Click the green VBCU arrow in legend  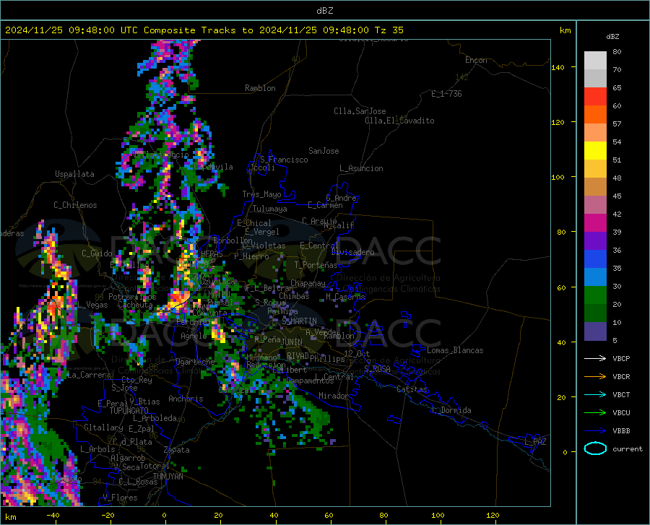tap(595, 413)
